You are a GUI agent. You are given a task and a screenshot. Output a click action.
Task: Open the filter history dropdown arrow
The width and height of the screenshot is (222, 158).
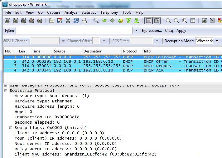click(136, 31)
